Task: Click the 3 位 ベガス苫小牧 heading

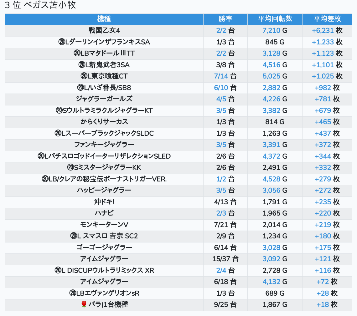Action: point(40,5)
